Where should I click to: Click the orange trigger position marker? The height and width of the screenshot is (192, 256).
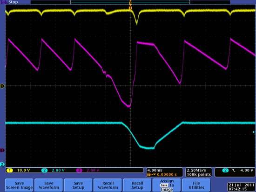[130, 8]
